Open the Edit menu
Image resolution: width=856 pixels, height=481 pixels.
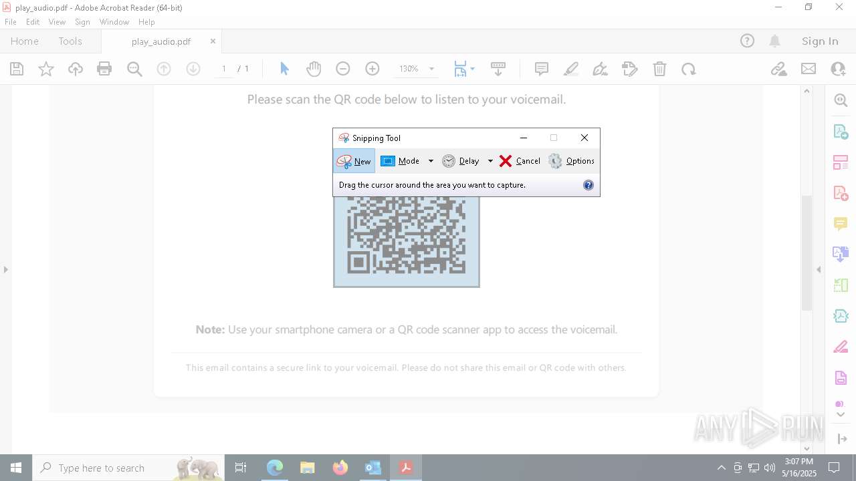point(33,22)
